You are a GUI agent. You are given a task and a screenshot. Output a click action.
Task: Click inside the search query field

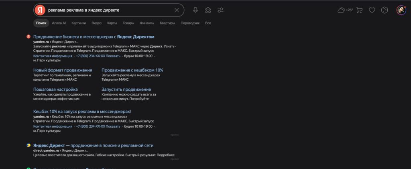tap(110, 10)
